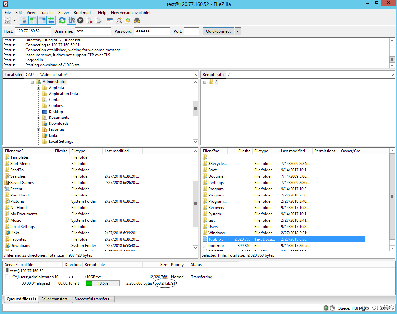The width and height of the screenshot is (397, 314).
Task: Open the Bookmarks menu
Action: click(x=83, y=12)
